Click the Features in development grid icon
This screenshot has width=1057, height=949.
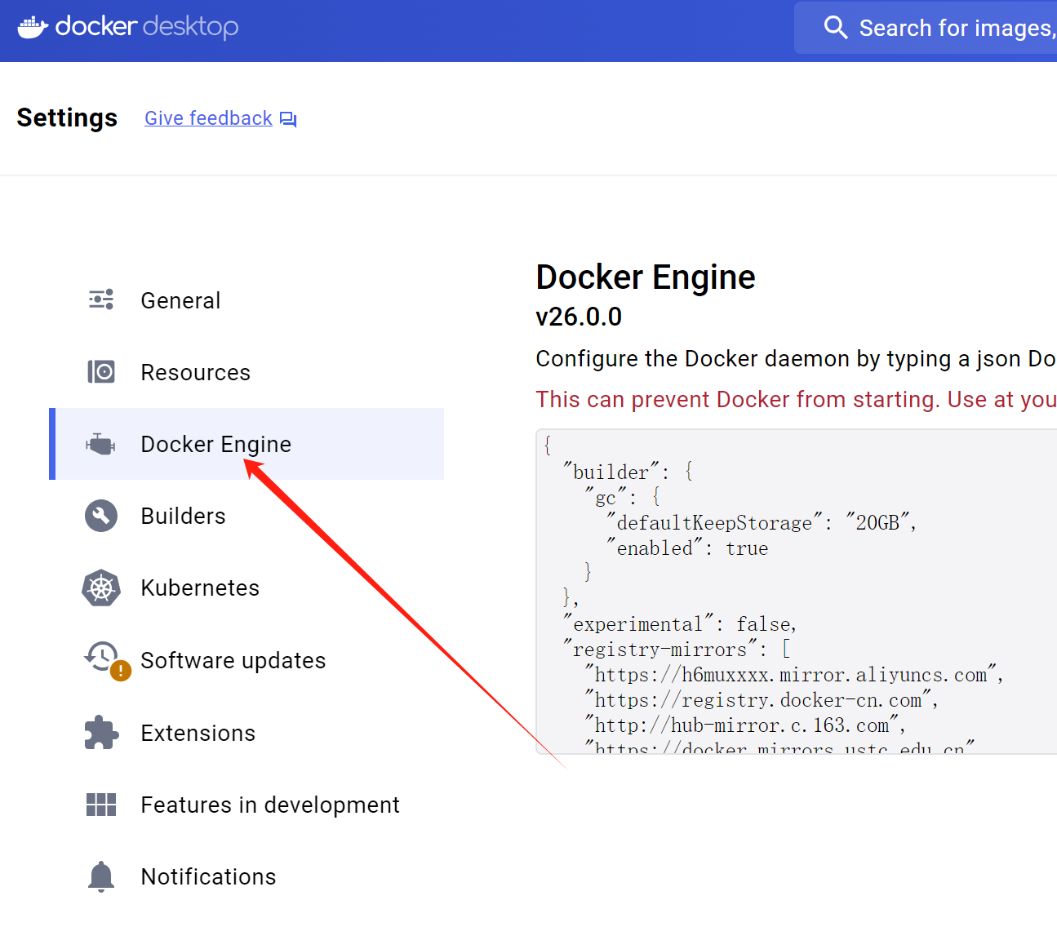(101, 805)
